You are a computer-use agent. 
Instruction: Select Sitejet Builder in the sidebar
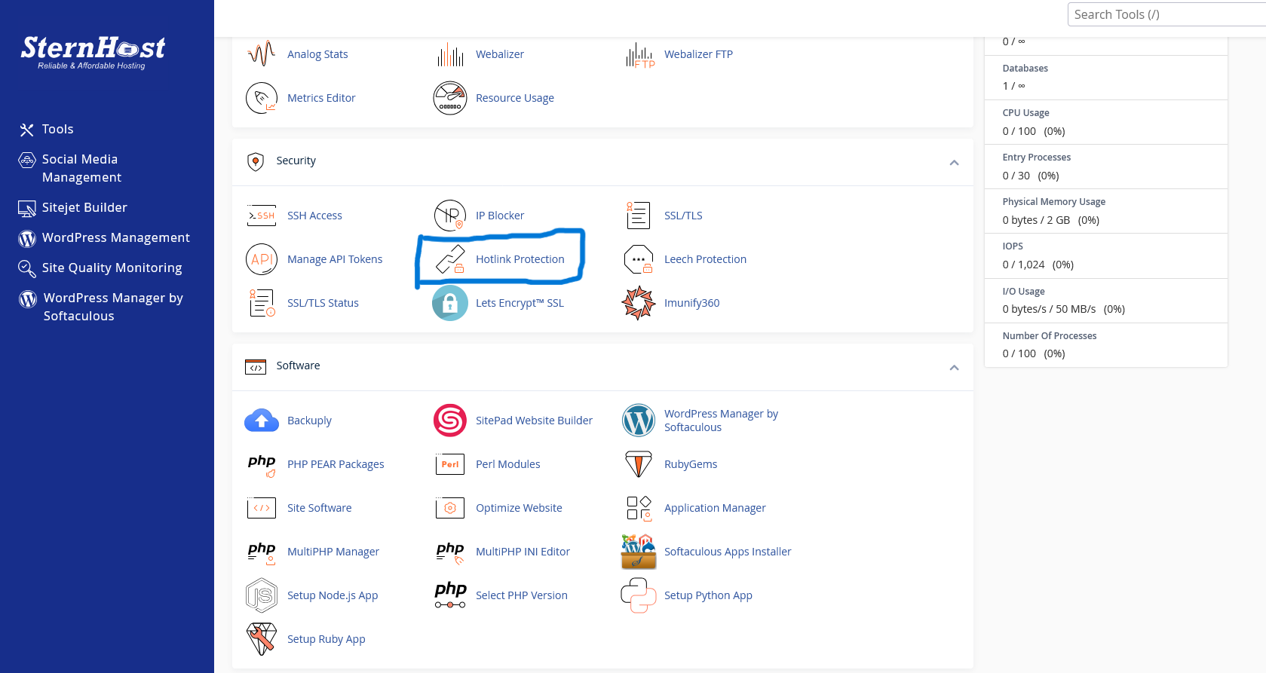tap(84, 208)
